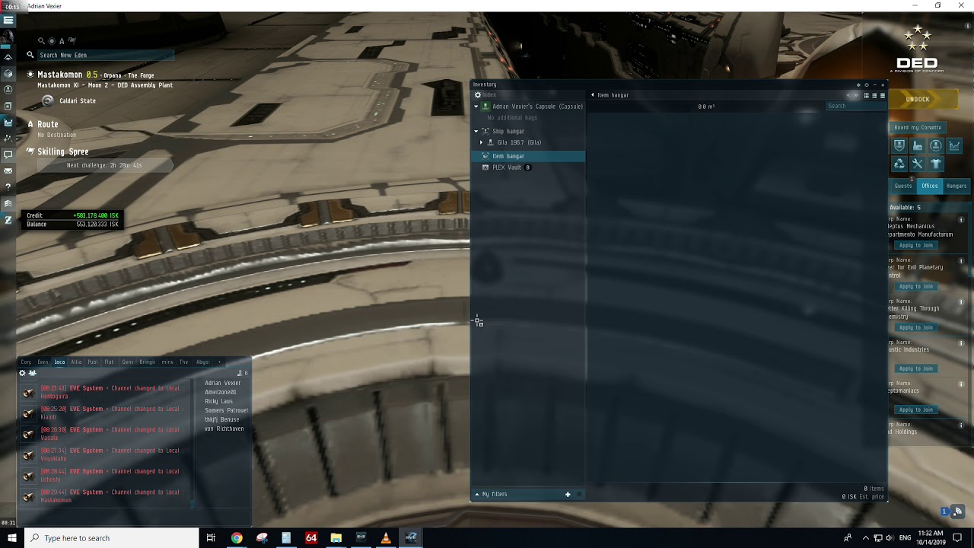Apply to Join Adeptus Mechanicus corporation
The height and width of the screenshot is (548, 974).
(x=915, y=245)
